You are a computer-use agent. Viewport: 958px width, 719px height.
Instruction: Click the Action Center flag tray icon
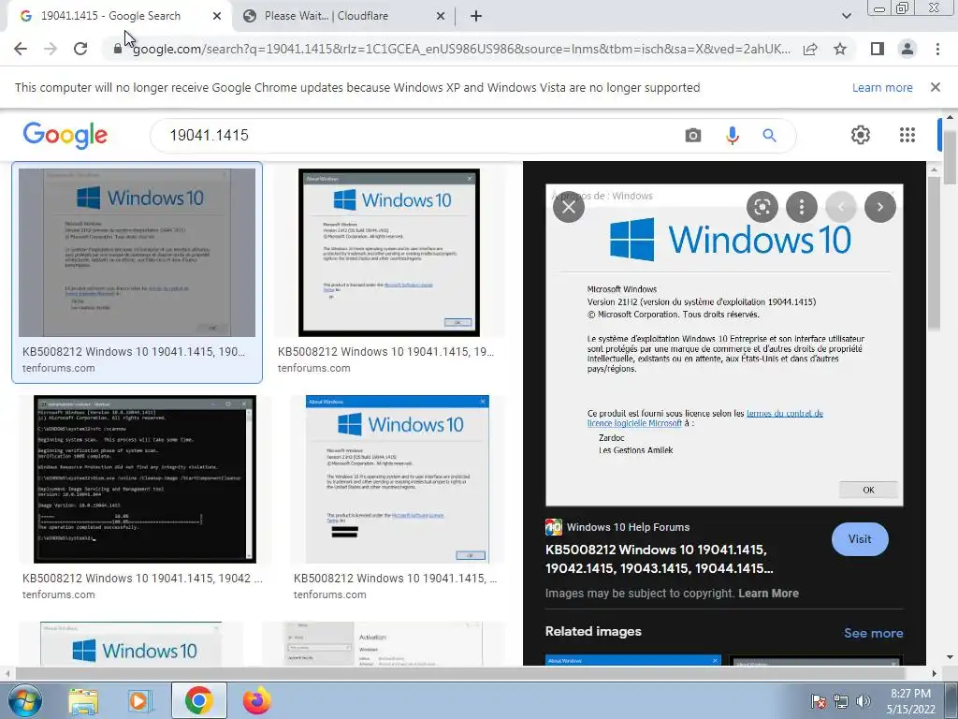(819, 701)
